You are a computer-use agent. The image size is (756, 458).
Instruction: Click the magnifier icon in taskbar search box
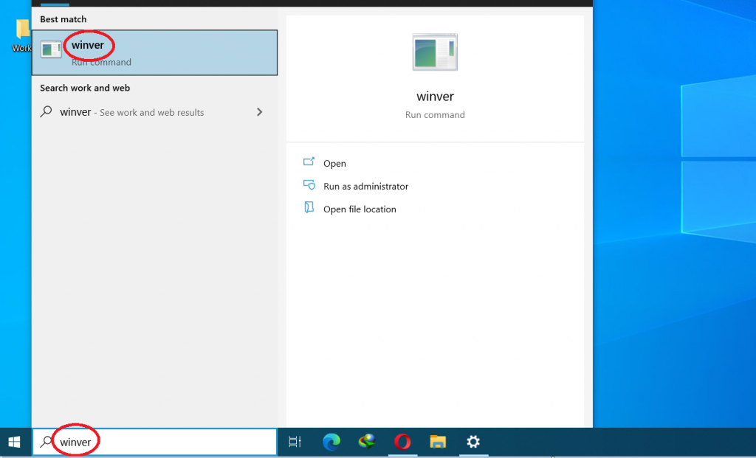tap(46, 441)
